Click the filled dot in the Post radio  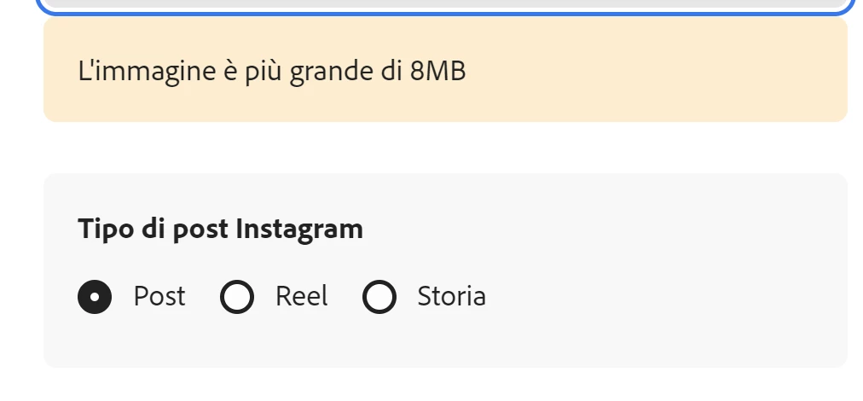[x=95, y=297]
